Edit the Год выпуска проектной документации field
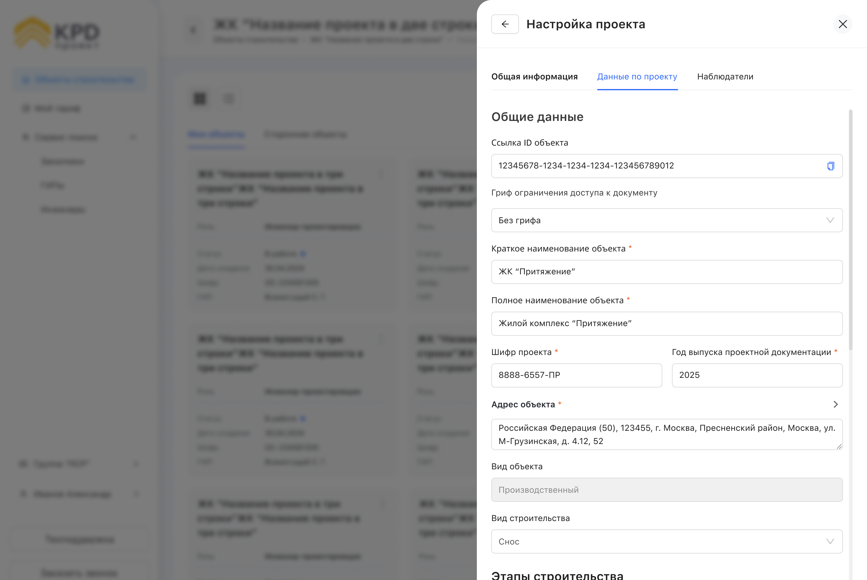The width and height of the screenshot is (867, 580). (x=757, y=375)
